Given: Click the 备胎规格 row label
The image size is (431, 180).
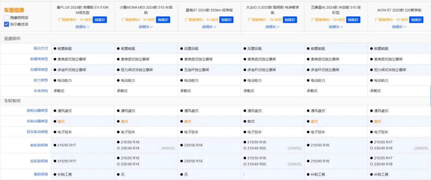Looking at the screenshot, I should [41, 174].
